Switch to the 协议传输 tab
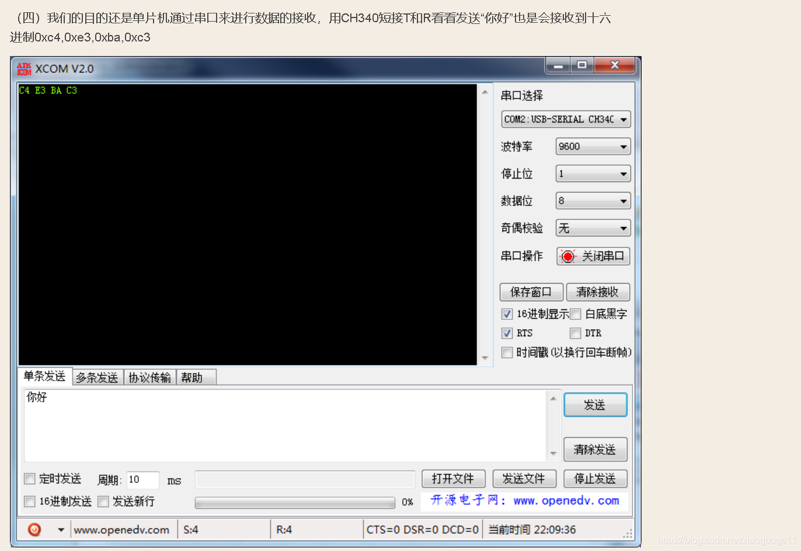 tap(150, 378)
